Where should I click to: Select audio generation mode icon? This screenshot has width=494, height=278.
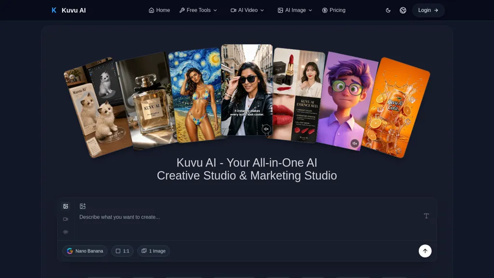[x=66, y=232]
